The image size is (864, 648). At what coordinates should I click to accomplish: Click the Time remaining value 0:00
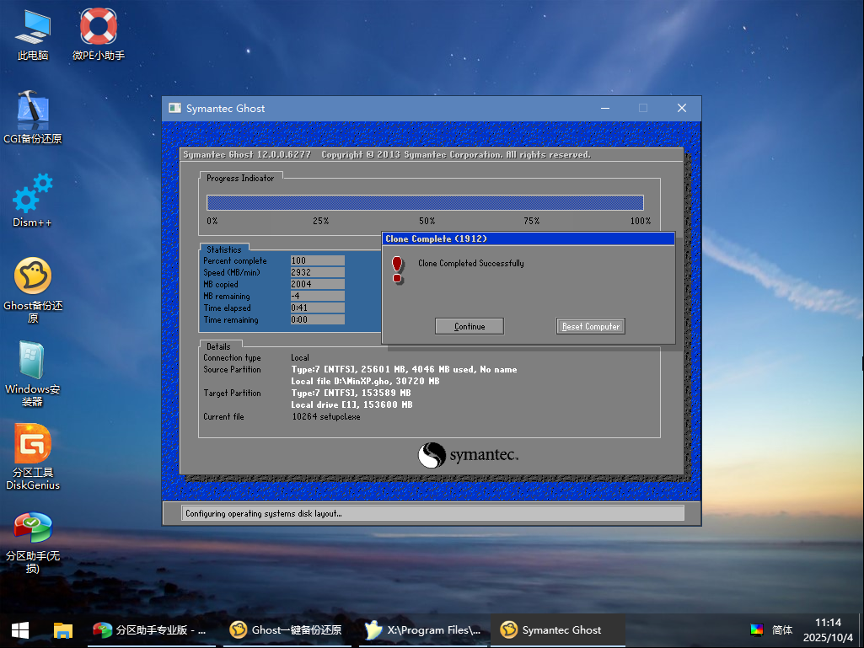pos(318,319)
